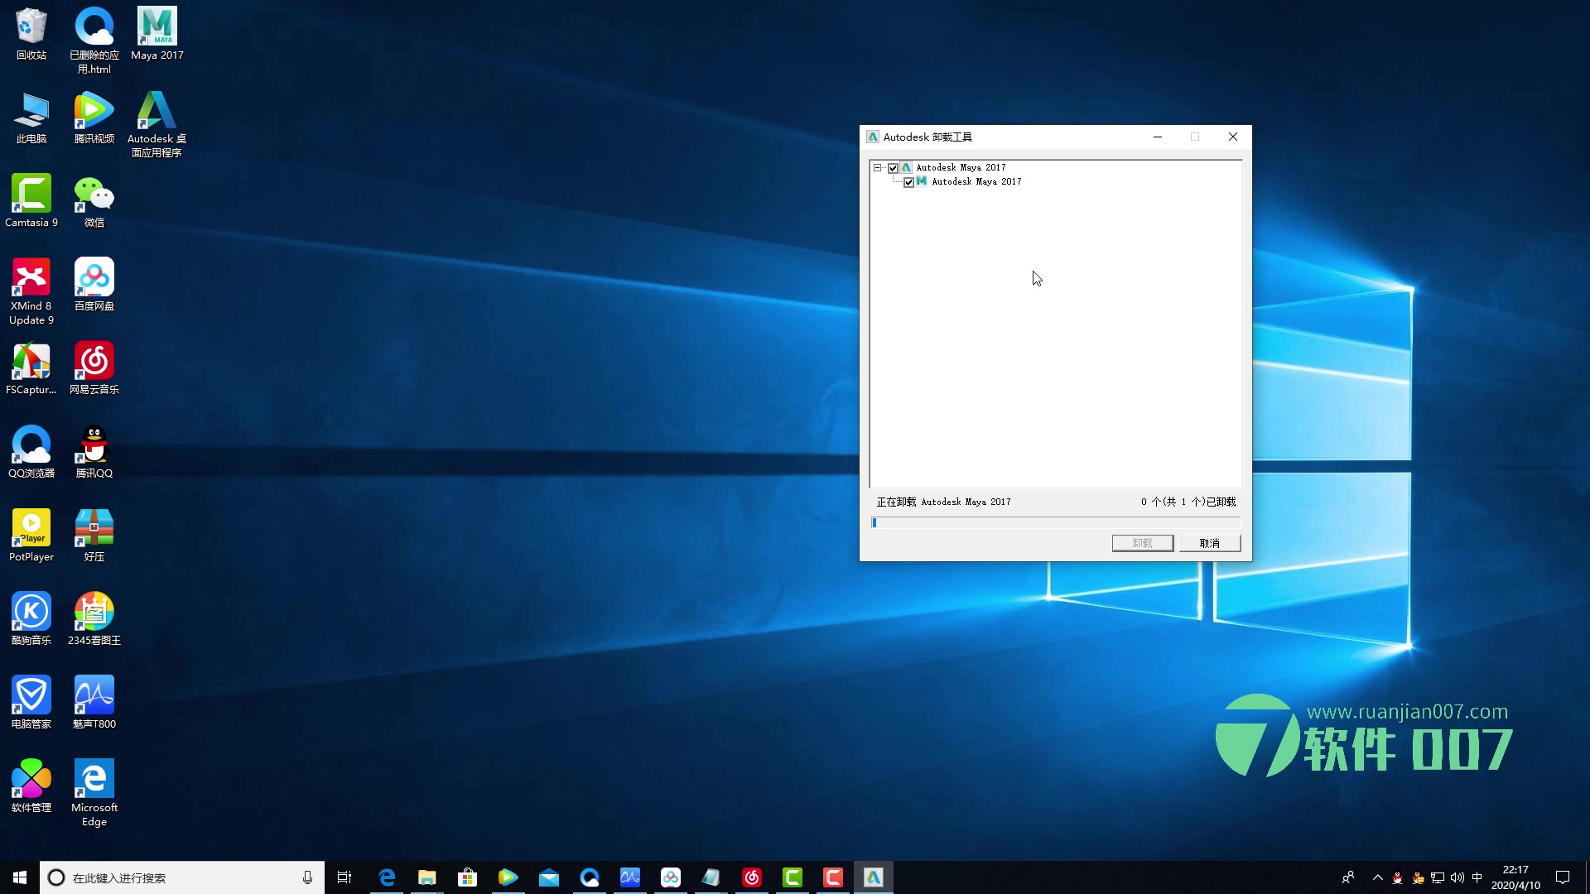The image size is (1590, 894).
Task: Minimize the Autodesk 卸载工具 window
Action: click(x=1158, y=137)
